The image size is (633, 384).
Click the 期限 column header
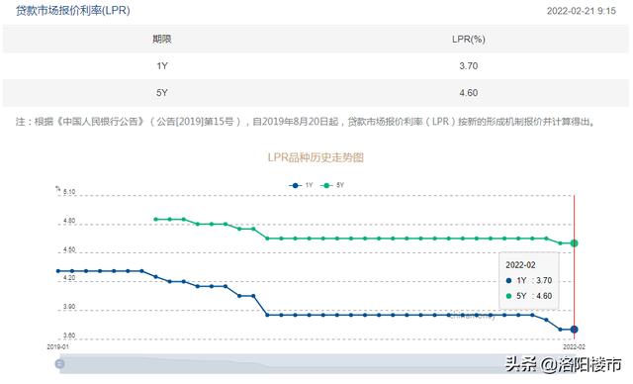coord(162,40)
